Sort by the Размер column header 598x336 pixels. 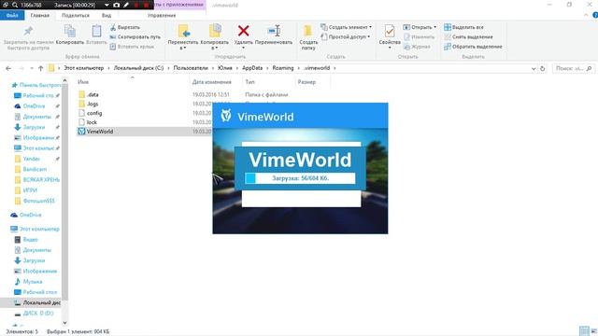coord(306,82)
